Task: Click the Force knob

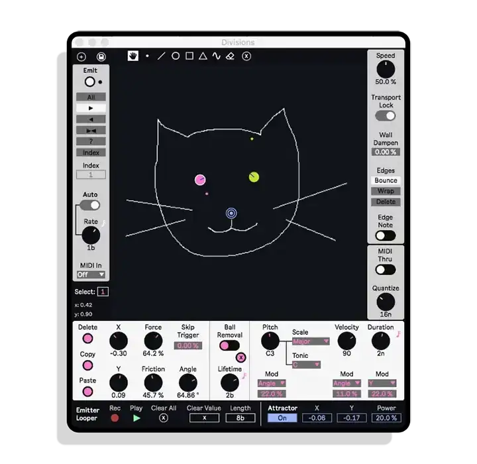Action: coord(153,341)
